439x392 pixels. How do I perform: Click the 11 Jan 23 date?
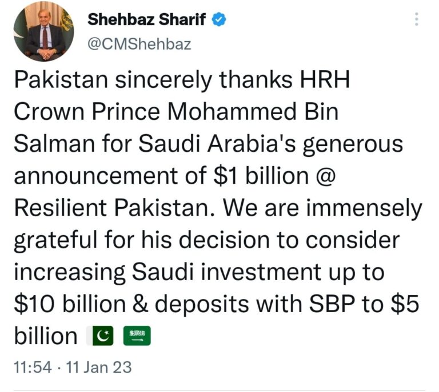98,367
